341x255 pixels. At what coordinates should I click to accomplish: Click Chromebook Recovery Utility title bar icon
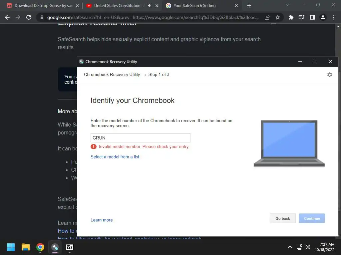click(x=81, y=61)
